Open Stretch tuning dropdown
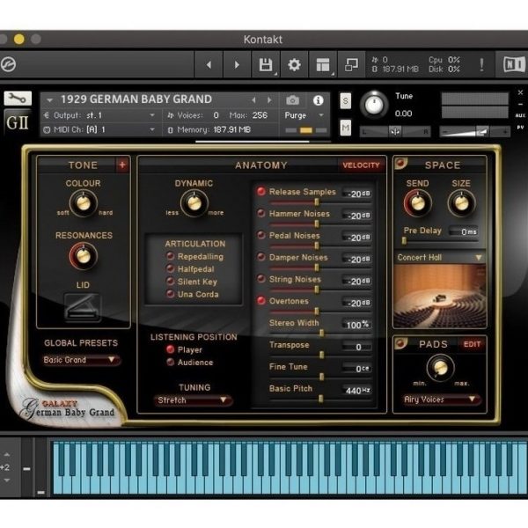The image size is (528, 528). coord(193,400)
